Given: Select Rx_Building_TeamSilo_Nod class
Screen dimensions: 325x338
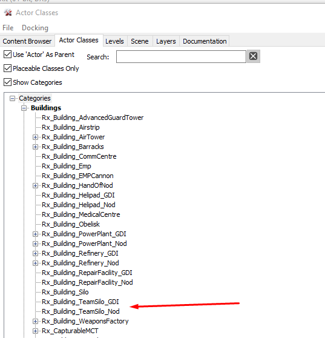Looking at the screenshot, I should pos(80,312).
